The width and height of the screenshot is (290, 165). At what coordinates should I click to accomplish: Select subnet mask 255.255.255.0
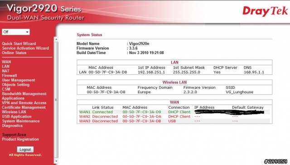[186, 72]
